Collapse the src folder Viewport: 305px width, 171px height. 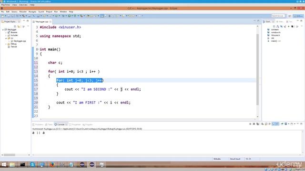[6, 38]
